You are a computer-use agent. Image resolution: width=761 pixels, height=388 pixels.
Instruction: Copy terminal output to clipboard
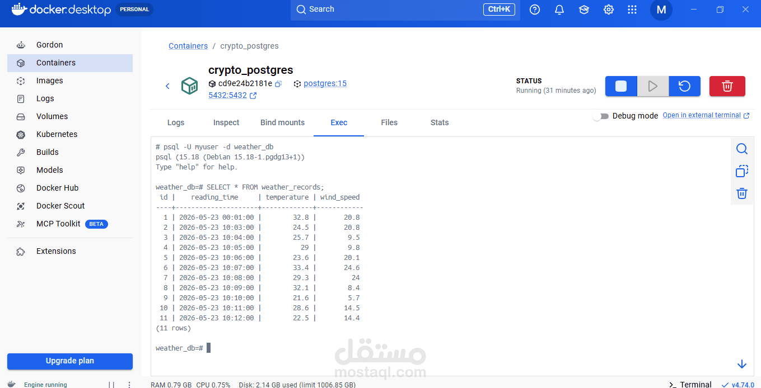742,171
